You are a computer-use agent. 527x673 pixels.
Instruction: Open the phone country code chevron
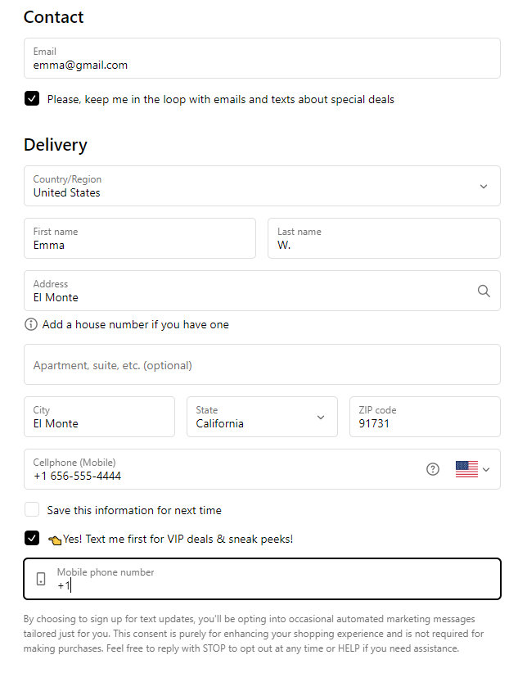pos(487,469)
